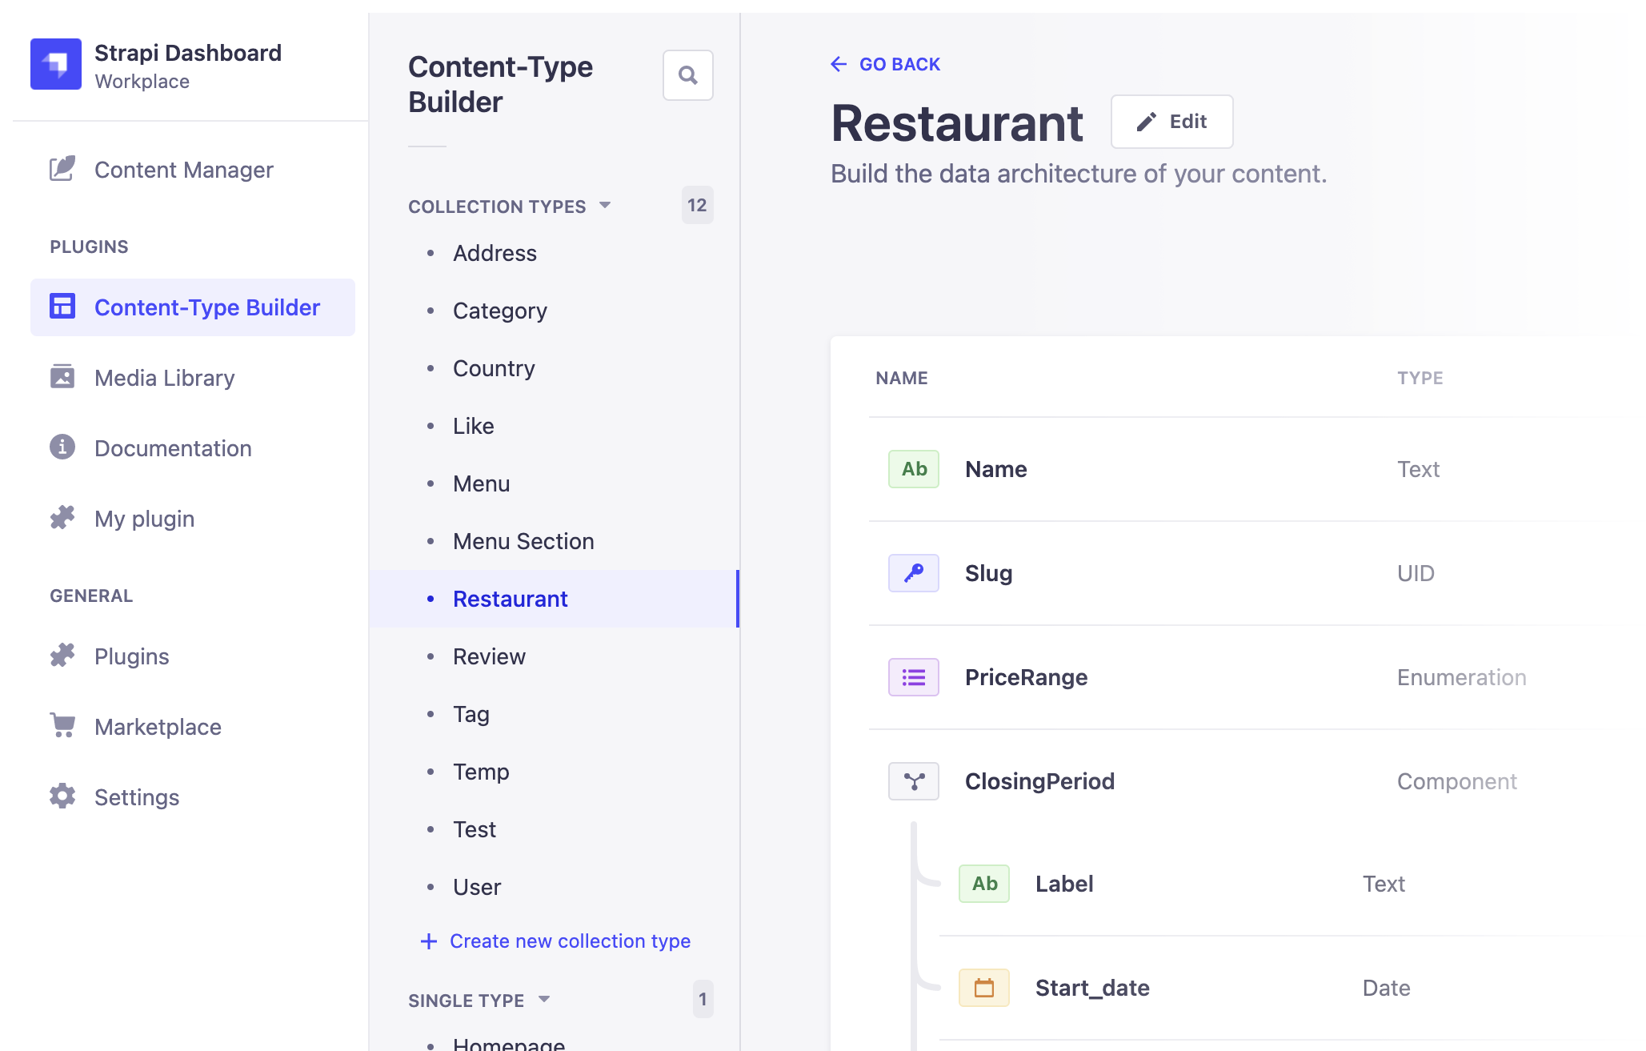Click the Marketplace cart icon
The height and width of the screenshot is (1051, 1646).
point(62,726)
